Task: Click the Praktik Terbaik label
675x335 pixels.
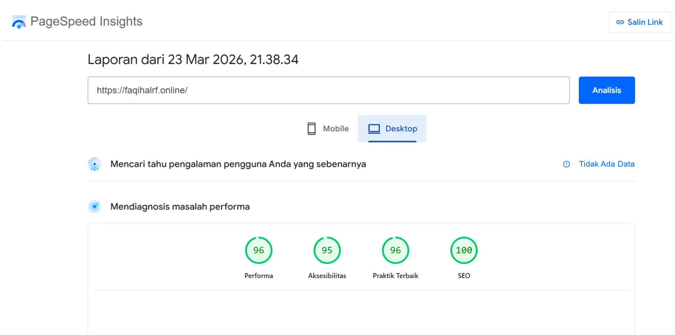Action: pos(396,276)
